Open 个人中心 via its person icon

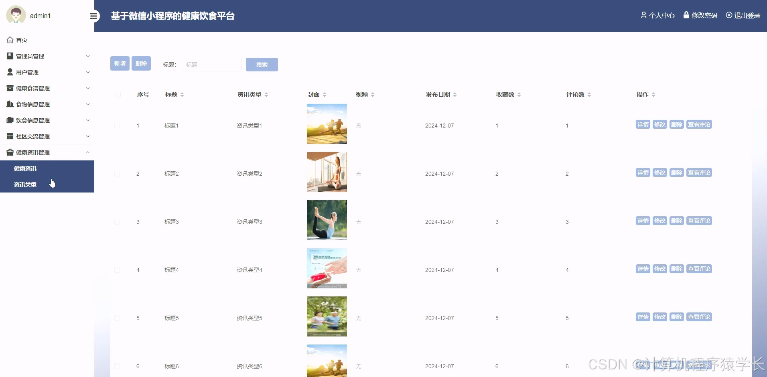click(644, 15)
